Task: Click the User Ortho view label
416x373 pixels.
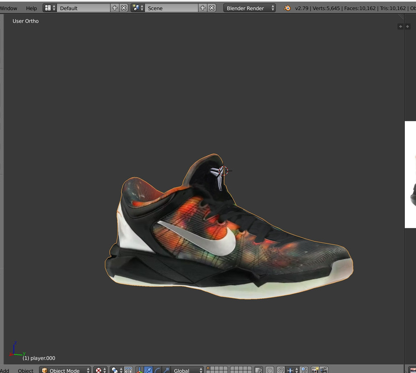Action: click(26, 21)
